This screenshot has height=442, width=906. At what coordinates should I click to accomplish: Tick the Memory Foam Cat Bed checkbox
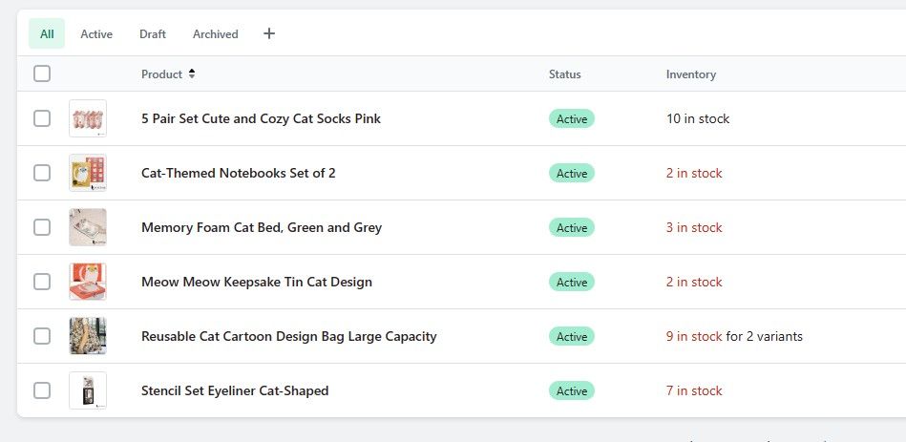[42, 227]
